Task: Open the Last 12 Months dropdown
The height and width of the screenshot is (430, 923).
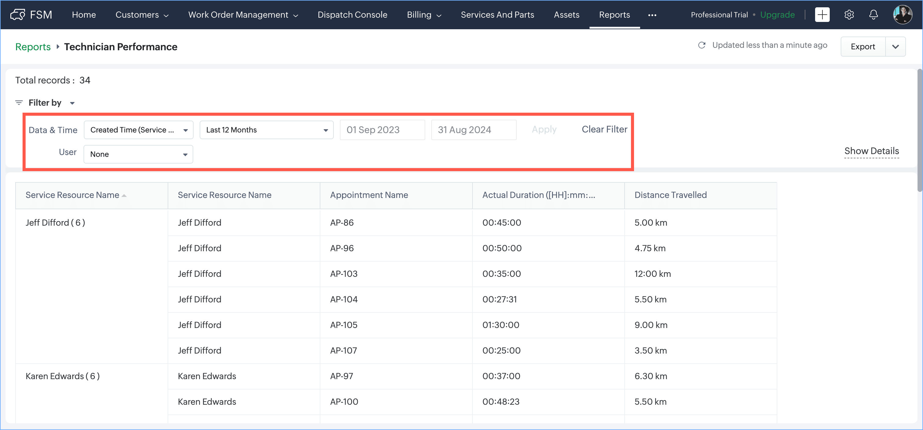Action: pos(266,130)
